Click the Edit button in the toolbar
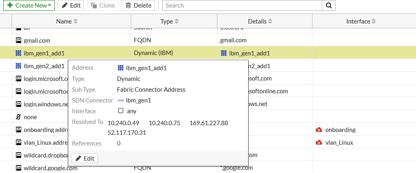The image size is (416, 173). (x=71, y=6)
